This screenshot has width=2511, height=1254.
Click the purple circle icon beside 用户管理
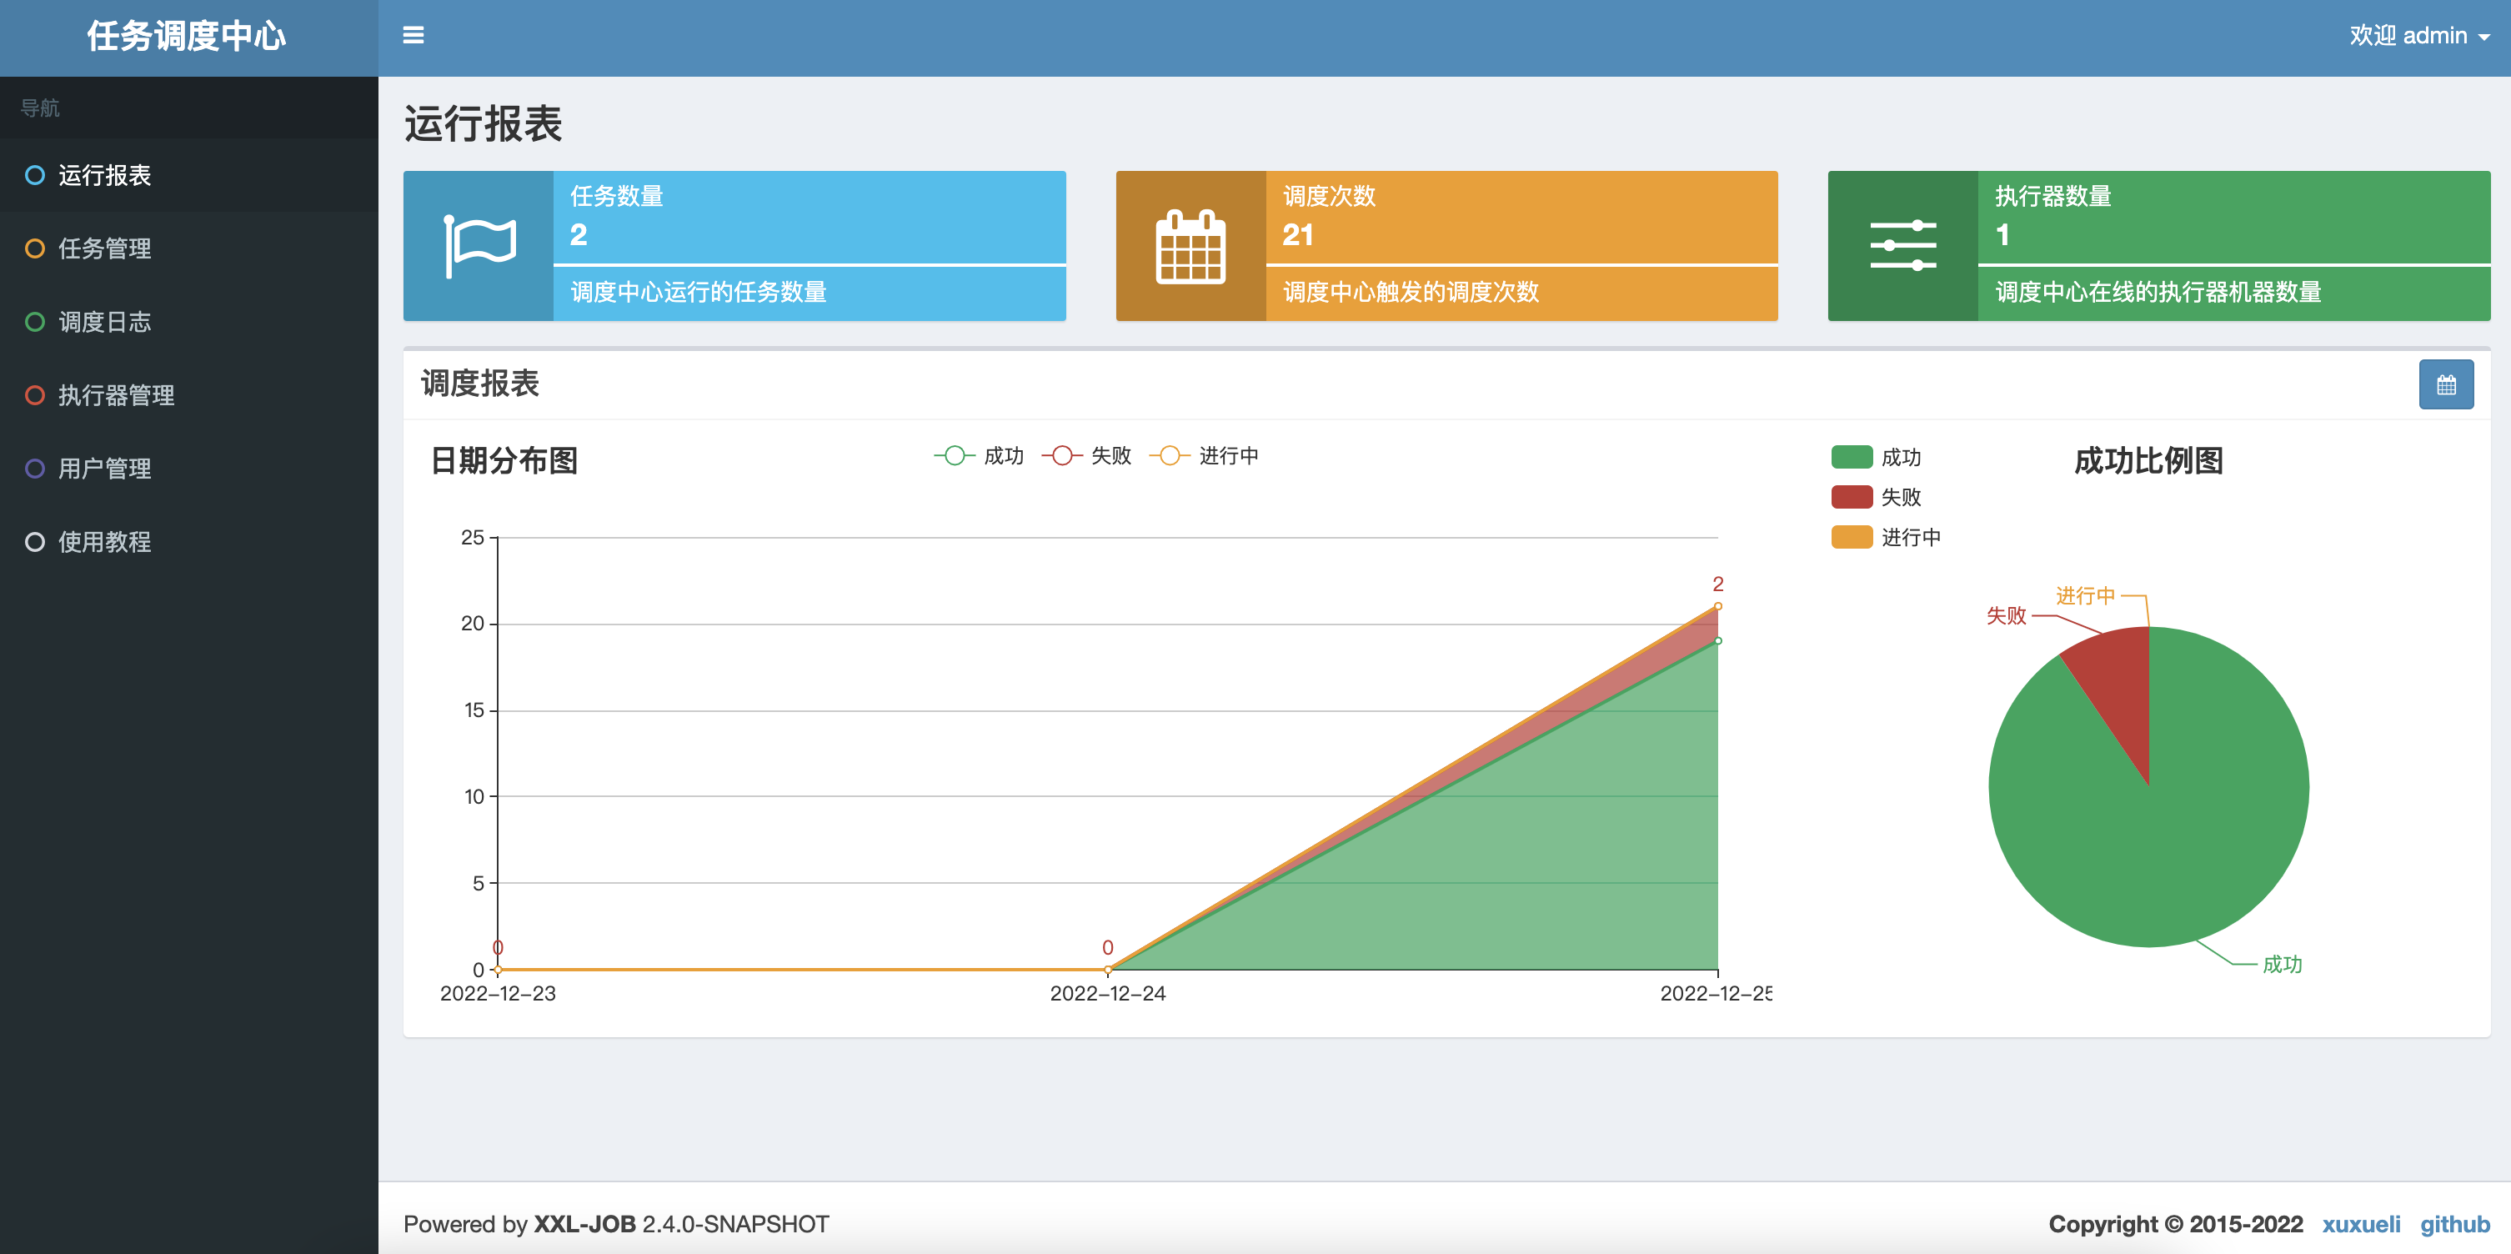pyautogui.click(x=35, y=468)
